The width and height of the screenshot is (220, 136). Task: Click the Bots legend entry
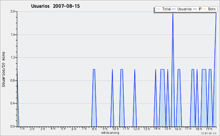[209, 9]
